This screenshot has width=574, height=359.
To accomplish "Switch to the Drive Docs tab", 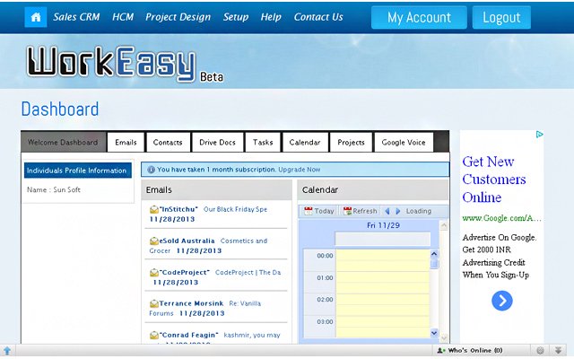I will pos(217,142).
